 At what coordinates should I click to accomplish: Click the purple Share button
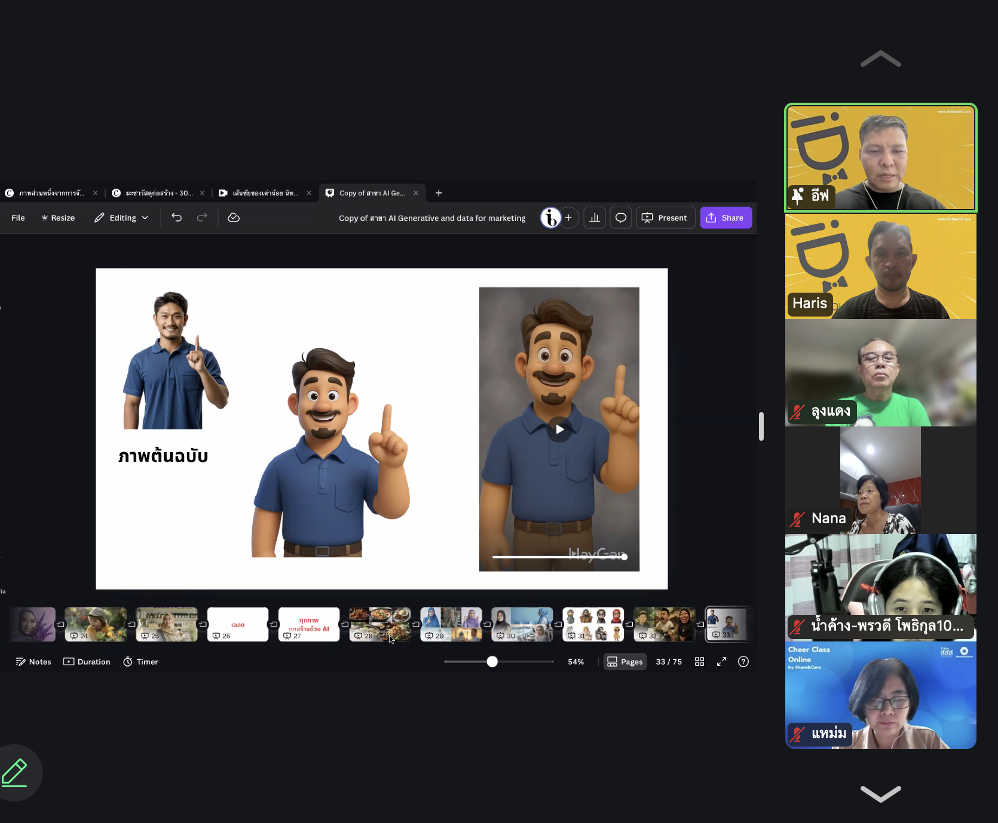[x=725, y=218]
